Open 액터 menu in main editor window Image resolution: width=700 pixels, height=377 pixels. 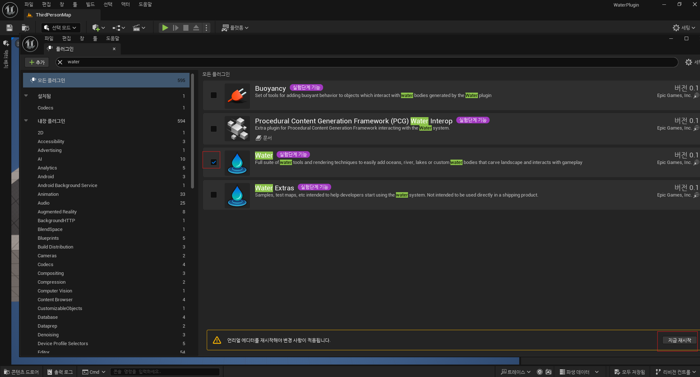pos(125,4)
